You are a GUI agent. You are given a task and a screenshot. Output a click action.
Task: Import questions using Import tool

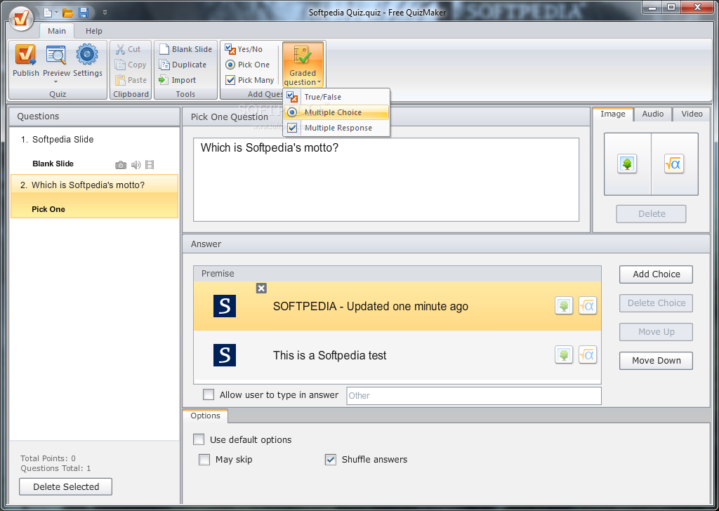coord(178,80)
